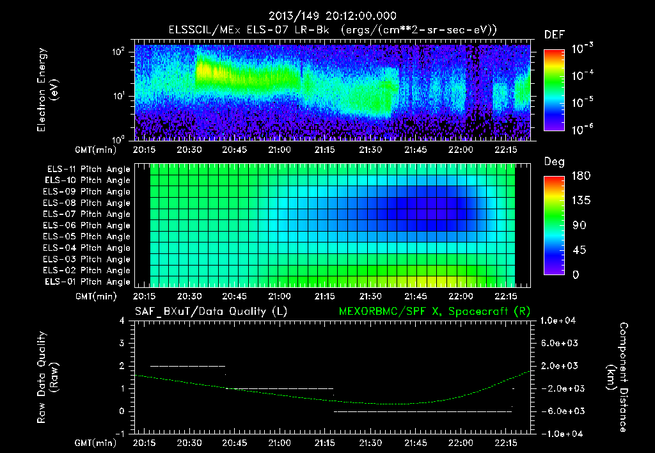This screenshot has width=655, height=453.
Task: Click the 10^-6 label on the DEF scale
Action: [x=582, y=129]
